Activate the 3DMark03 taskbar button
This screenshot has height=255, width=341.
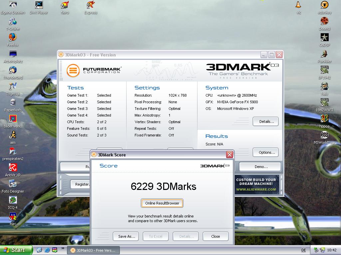pyautogui.click(x=93, y=250)
